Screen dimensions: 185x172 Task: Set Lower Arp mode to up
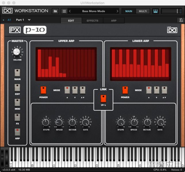pyautogui.click(x=149, y=90)
